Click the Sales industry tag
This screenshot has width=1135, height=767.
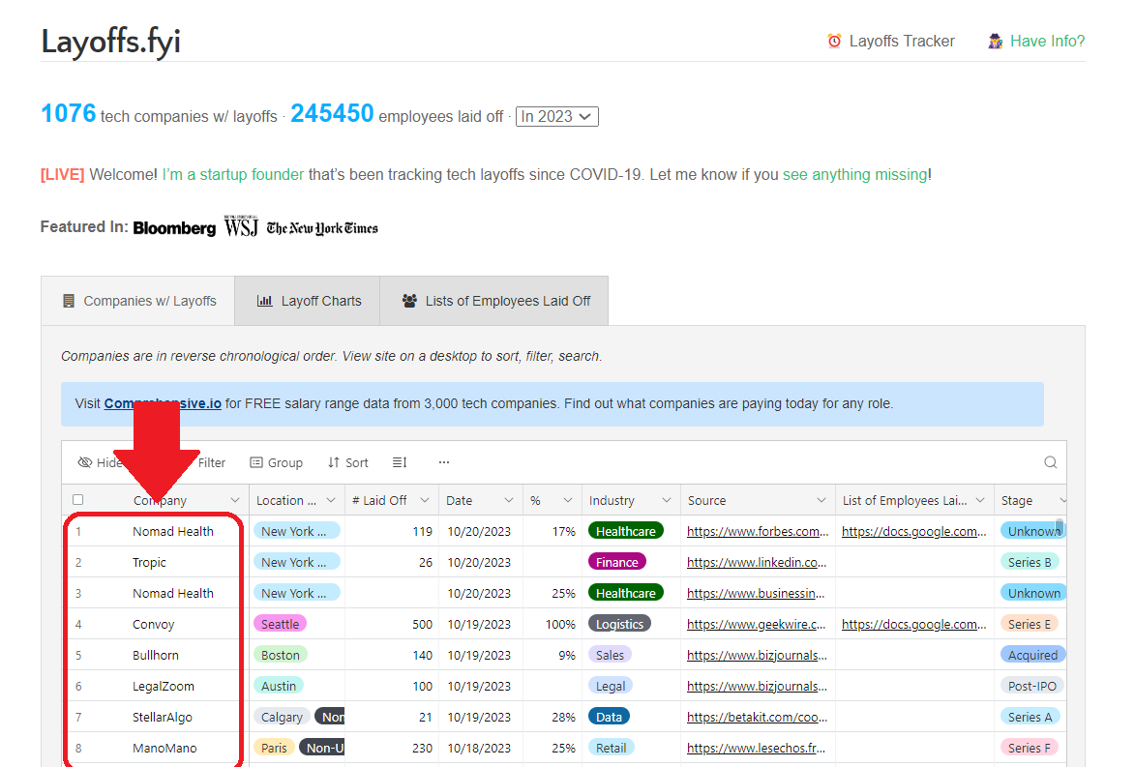tap(611, 655)
